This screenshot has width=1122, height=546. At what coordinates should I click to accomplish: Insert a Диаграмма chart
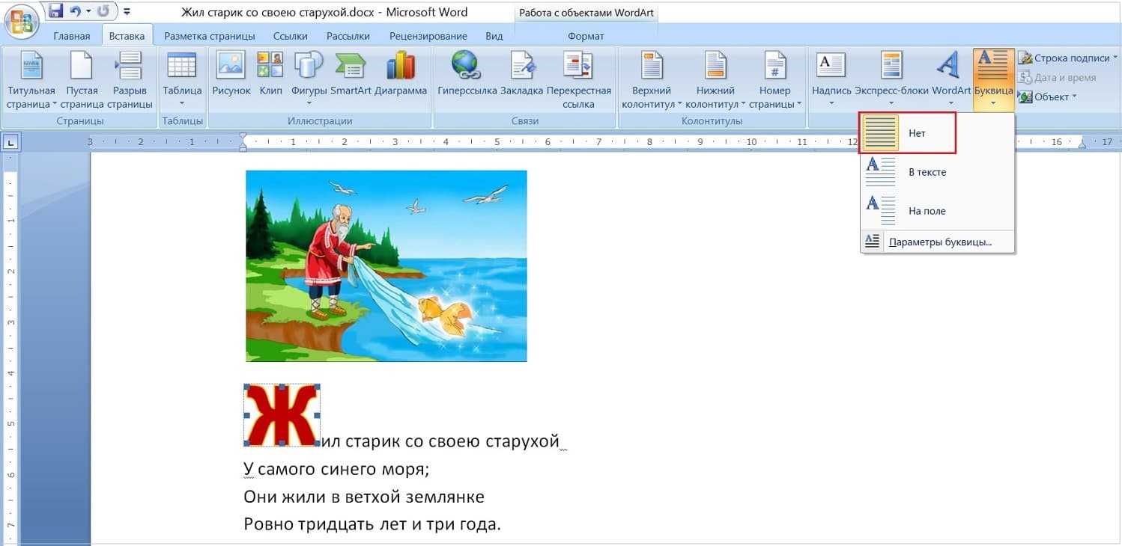(x=401, y=74)
